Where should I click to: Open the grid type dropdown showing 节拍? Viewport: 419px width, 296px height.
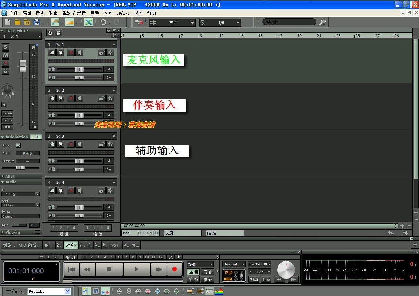[x=172, y=23]
